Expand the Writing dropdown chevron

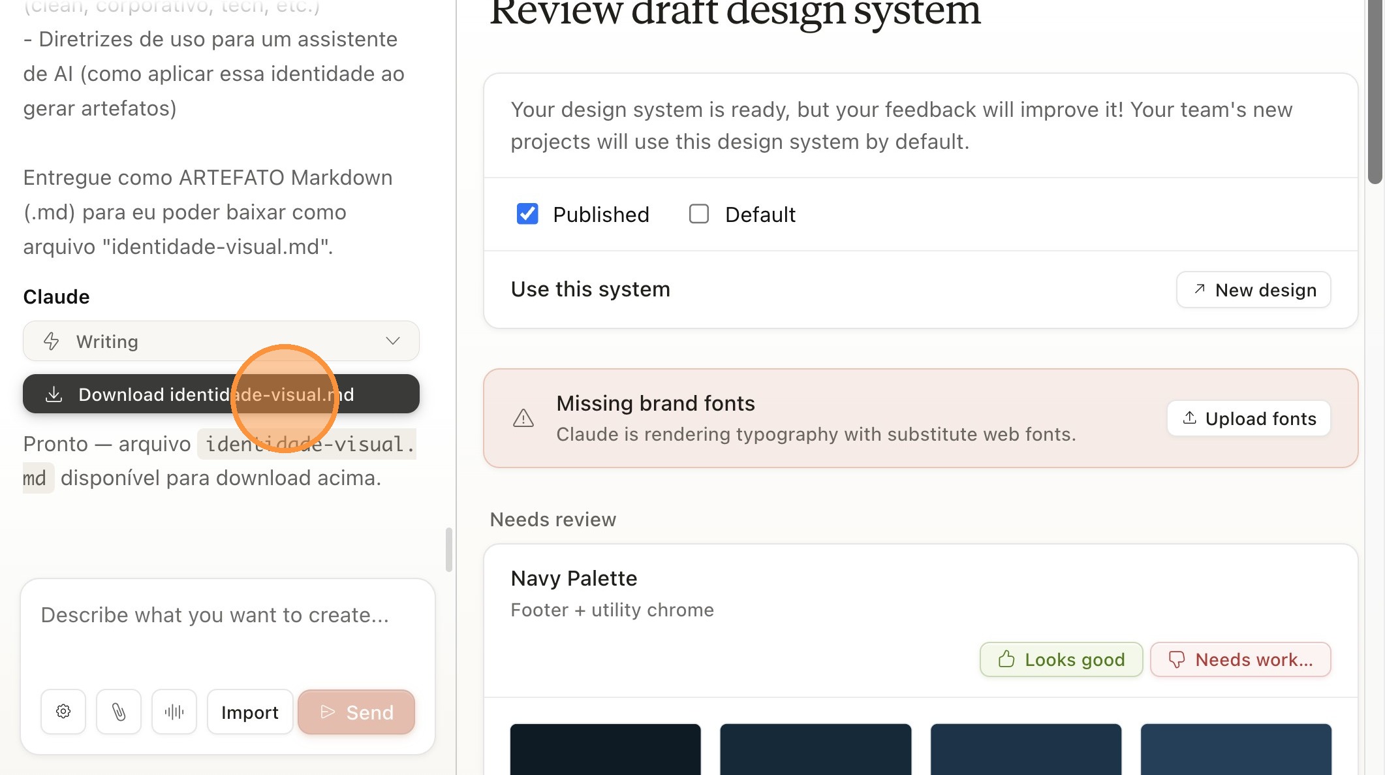pyautogui.click(x=393, y=341)
